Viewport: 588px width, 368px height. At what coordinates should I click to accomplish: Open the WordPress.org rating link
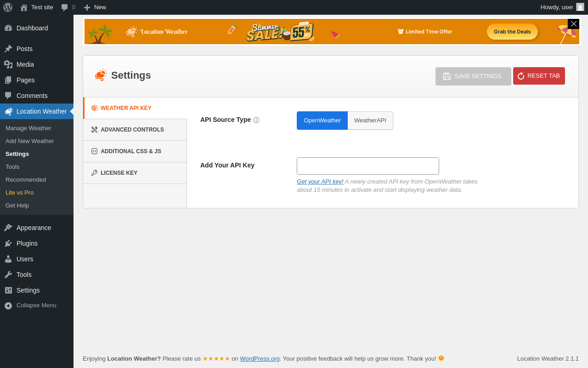point(260,359)
